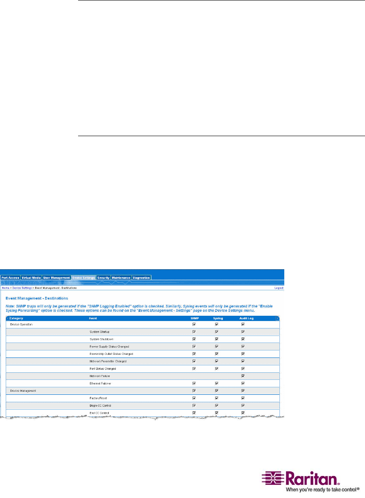Click the Device Settings breadcrumb link
Viewport: 365px width, 498px height.
tap(22, 288)
